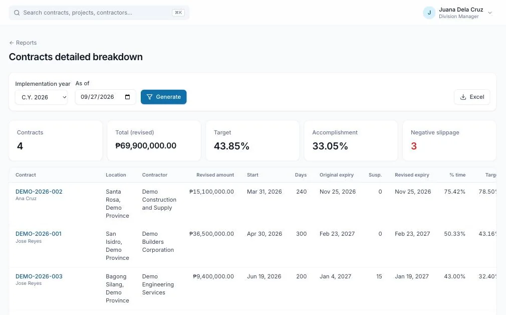Click the download icon on Excel button
The height and width of the screenshot is (315, 506).
463,97
